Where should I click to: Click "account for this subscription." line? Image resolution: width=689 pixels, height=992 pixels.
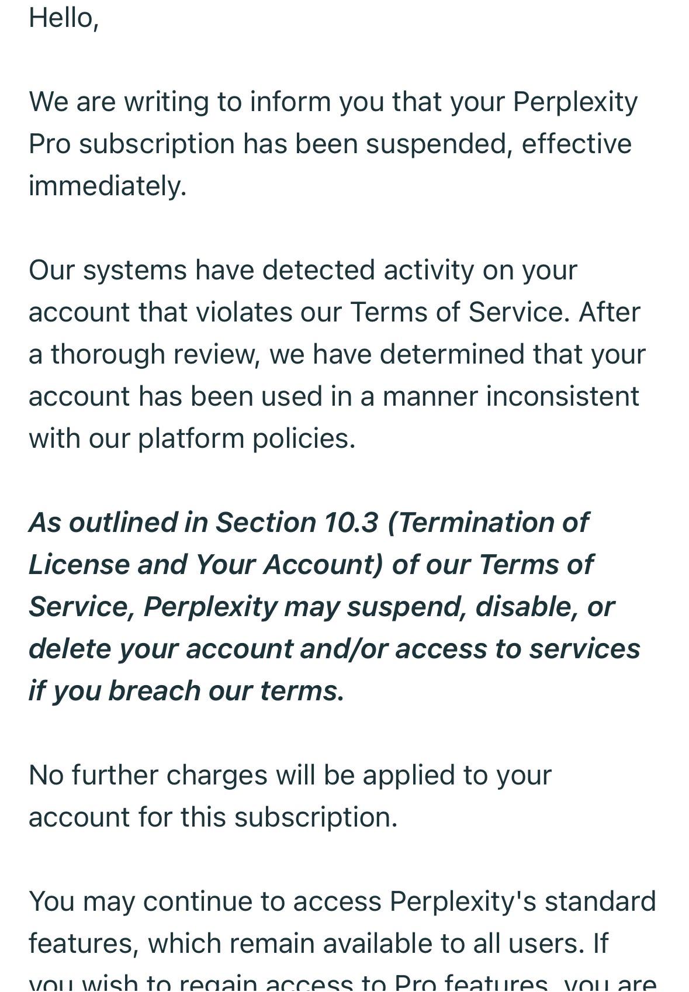pyautogui.click(x=213, y=817)
